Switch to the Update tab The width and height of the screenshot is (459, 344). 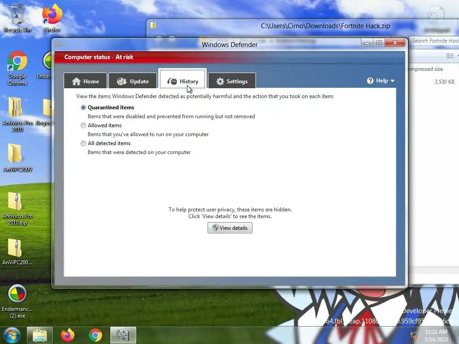tap(133, 81)
